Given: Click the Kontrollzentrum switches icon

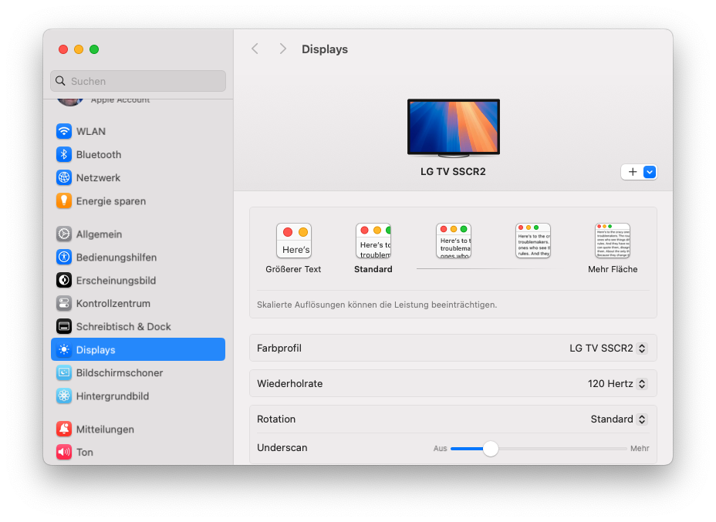Looking at the screenshot, I should (x=64, y=304).
